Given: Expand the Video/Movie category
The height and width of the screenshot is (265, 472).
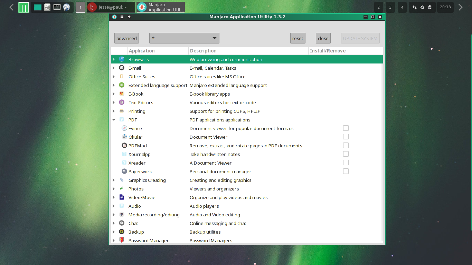Looking at the screenshot, I should 114,197.
